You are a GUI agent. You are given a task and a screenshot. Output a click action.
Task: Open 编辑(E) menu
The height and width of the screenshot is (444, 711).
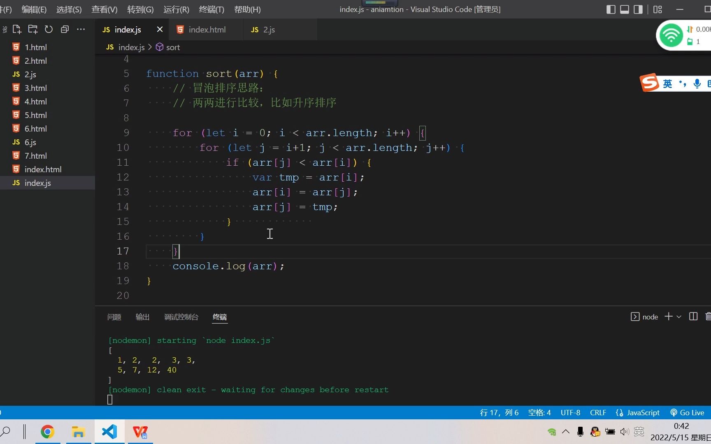pyautogui.click(x=34, y=9)
